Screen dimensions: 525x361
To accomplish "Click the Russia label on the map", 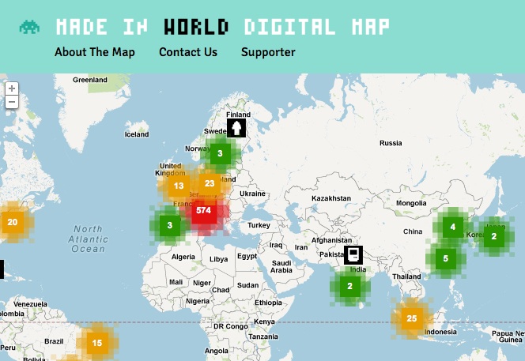I will point(391,143).
